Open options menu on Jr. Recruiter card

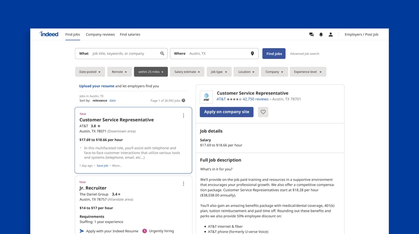(x=183, y=184)
